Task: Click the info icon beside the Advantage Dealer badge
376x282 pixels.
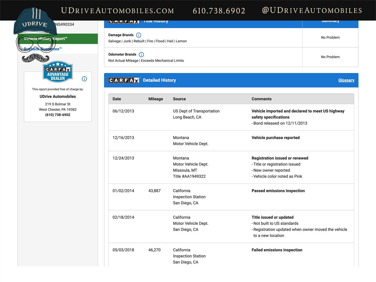Action: (x=84, y=79)
